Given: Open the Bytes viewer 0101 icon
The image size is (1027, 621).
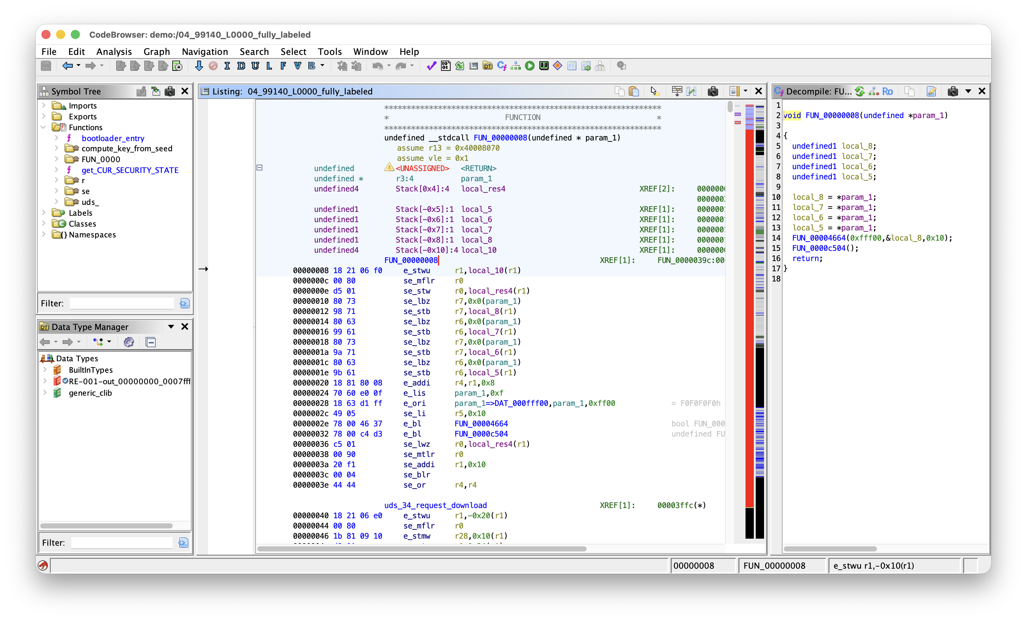Looking at the screenshot, I should pos(446,66).
